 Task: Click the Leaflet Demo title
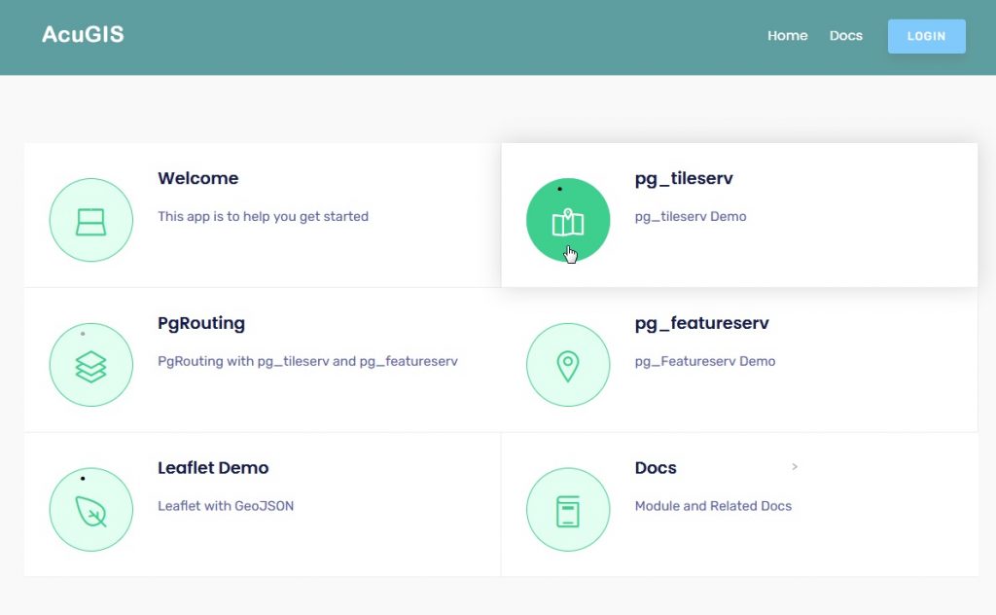click(x=213, y=468)
